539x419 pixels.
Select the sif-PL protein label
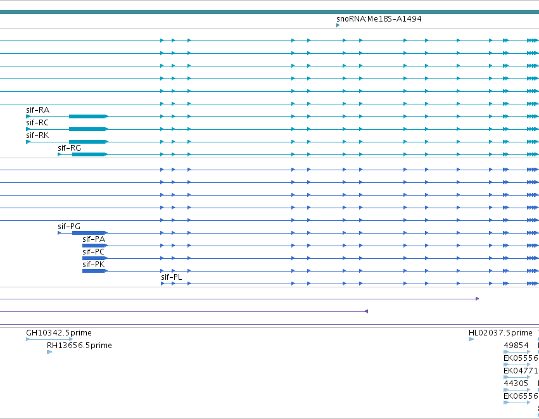(172, 277)
